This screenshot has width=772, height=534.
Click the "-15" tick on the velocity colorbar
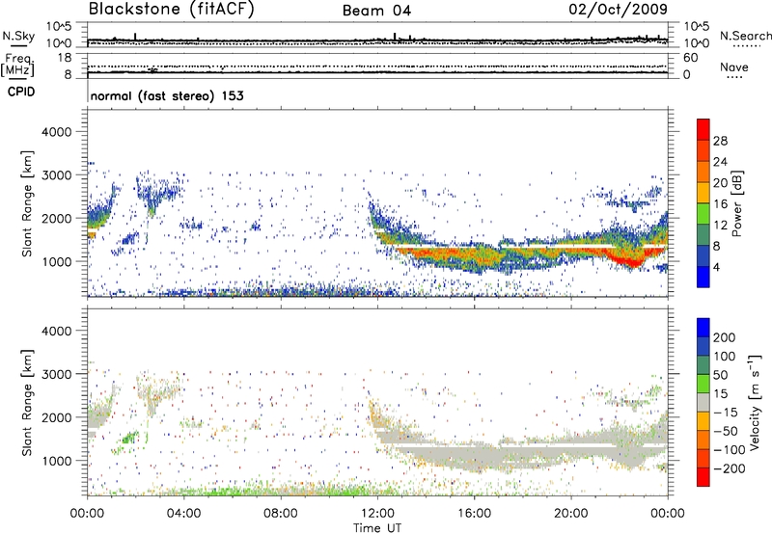(726, 412)
